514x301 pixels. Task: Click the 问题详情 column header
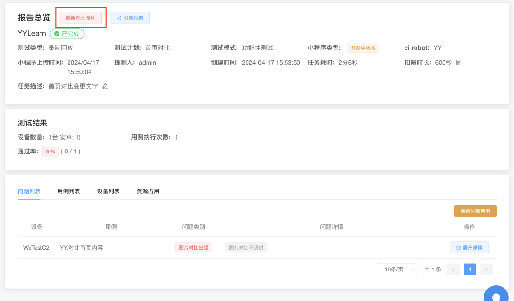(x=331, y=227)
